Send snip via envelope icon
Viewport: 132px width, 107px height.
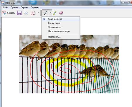point(33,13)
